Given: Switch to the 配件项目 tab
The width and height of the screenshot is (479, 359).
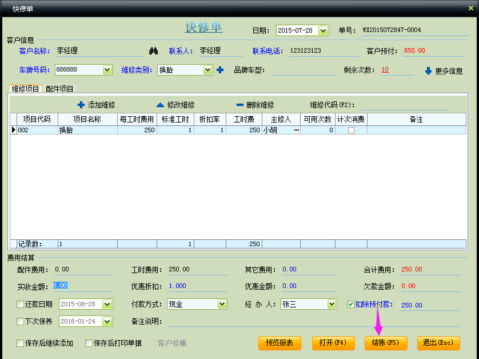Looking at the screenshot, I should tap(59, 89).
